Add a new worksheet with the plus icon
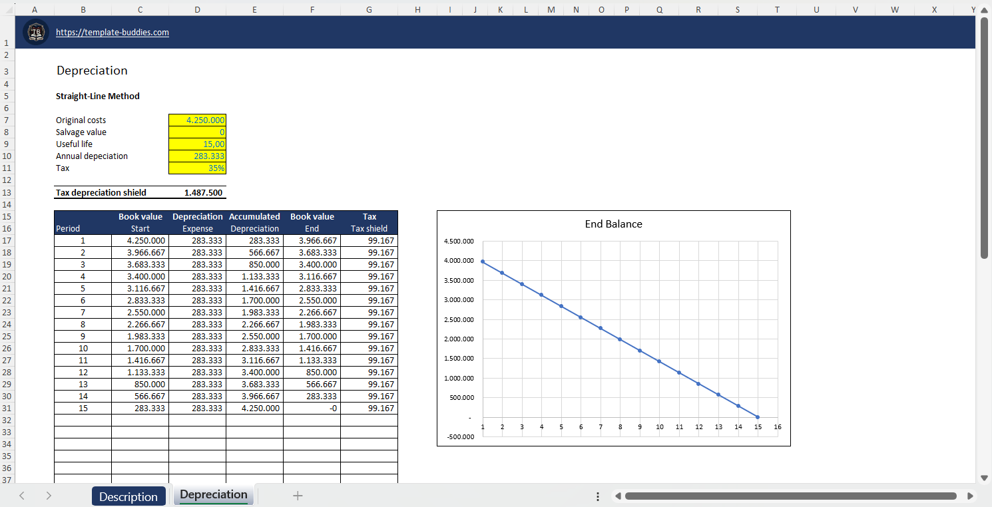This screenshot has width=992, height=507. coord(298,496)
